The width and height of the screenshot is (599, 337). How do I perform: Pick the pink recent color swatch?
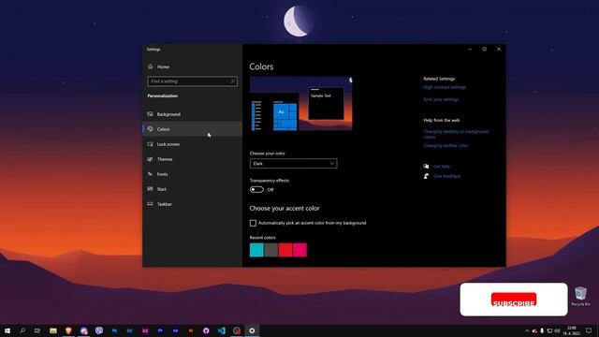pos(299,250)
